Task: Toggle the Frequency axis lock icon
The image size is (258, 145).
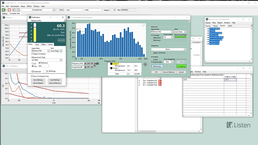Action: [x=85, y=63]
